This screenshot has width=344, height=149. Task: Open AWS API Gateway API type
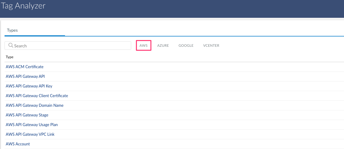[x=25, y=76]
